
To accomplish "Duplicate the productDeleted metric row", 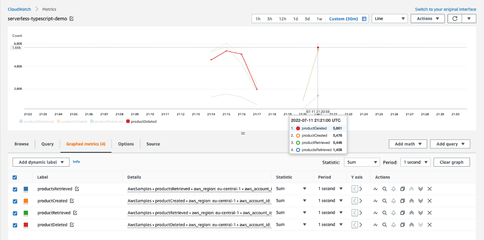I will pos(403,225).
